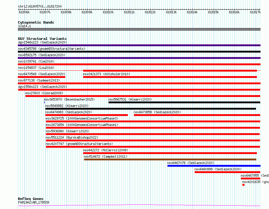Select the nsv4345788 gnomADStructuralVariants black bar

click(139, 52)
